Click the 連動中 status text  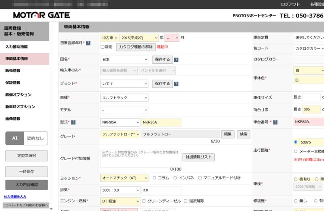point(162,47)
